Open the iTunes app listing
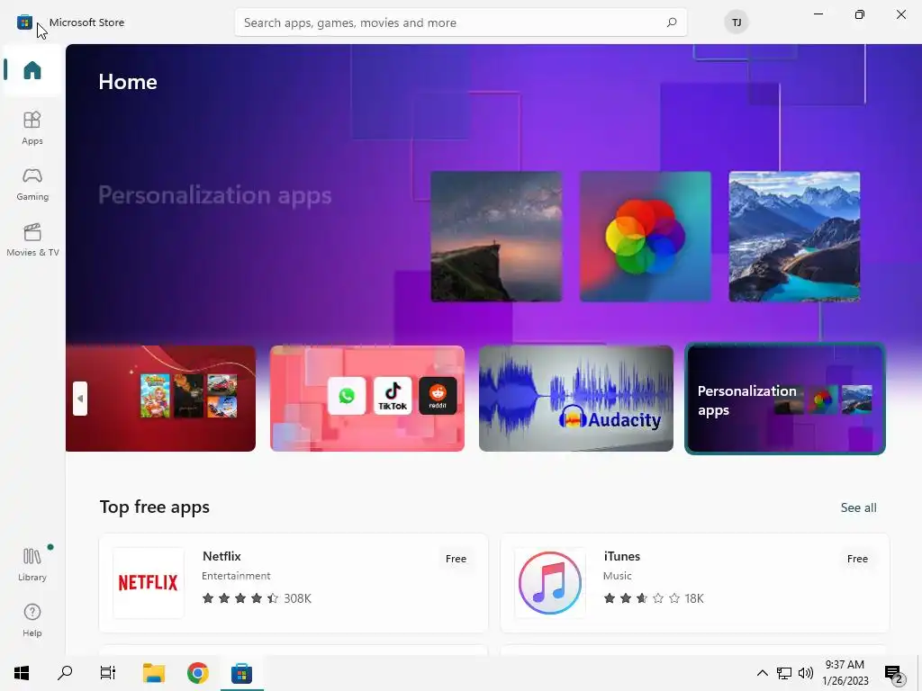 tap(694, 583)
